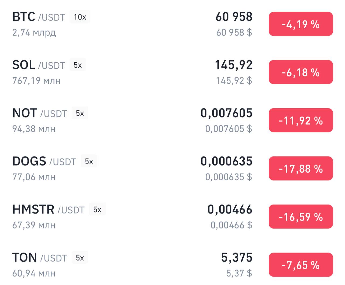Click the NOT price 0,007605
Image resolution: width=345 pixels, height=285 pixels.
[226, 113]
